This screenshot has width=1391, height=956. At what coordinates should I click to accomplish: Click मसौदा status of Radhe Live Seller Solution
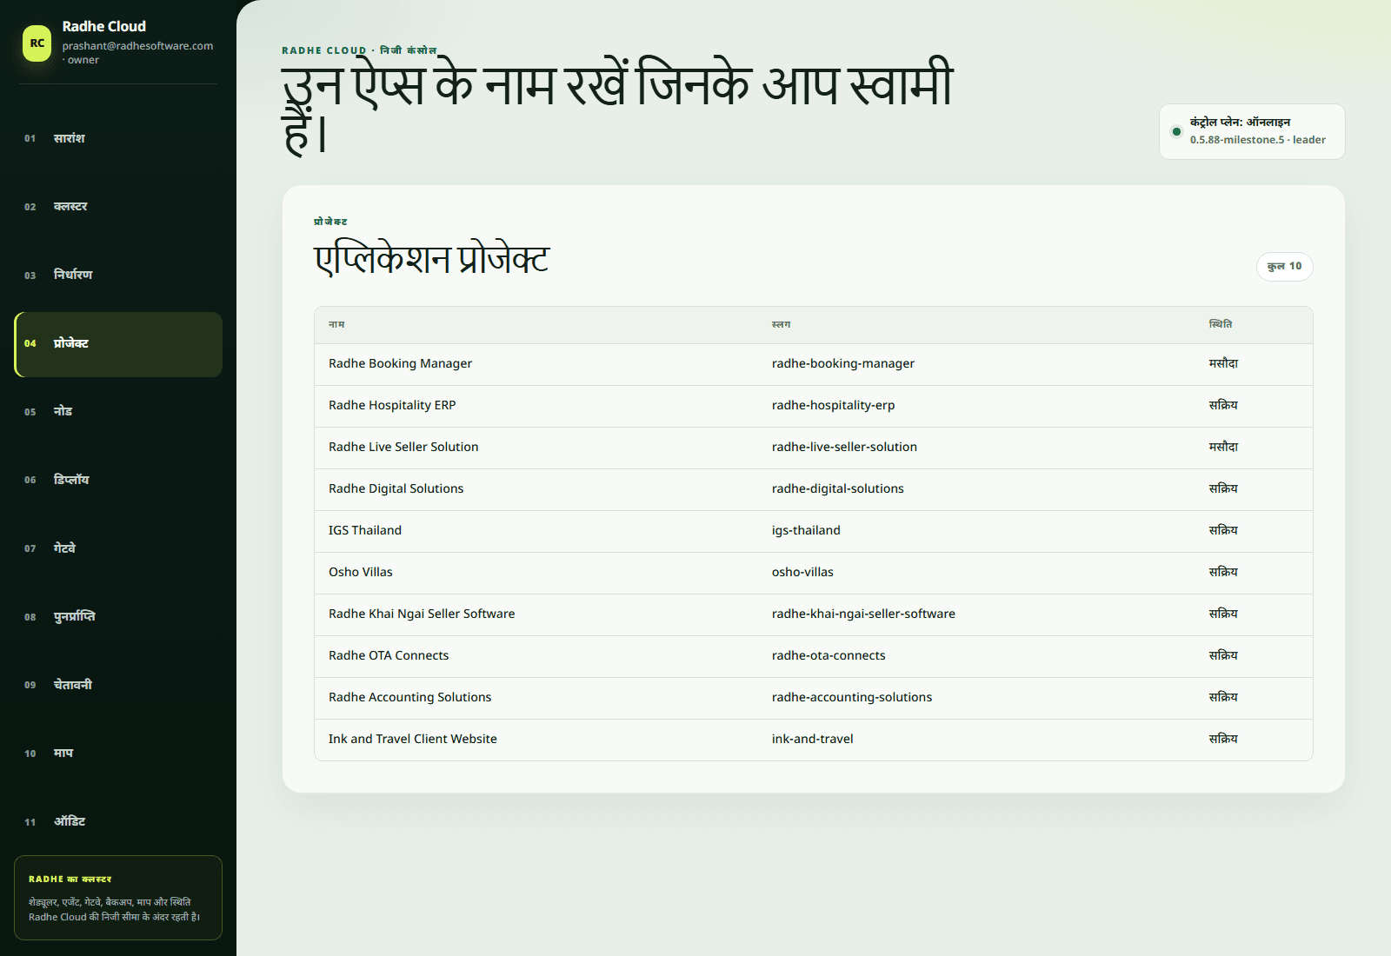1223,448
